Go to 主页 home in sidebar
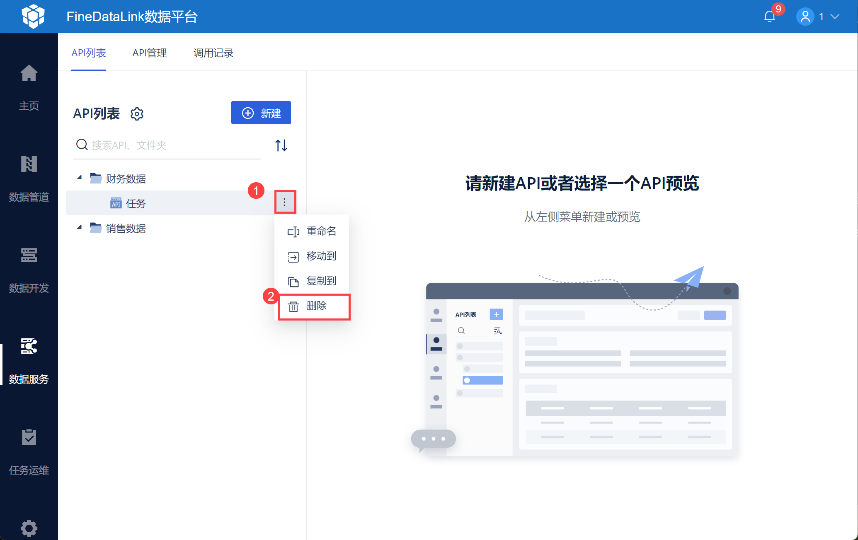 tap(29, 88)
